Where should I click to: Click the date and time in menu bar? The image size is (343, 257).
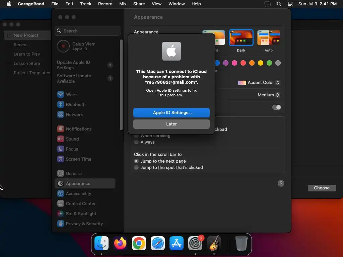tap(318, 4)
